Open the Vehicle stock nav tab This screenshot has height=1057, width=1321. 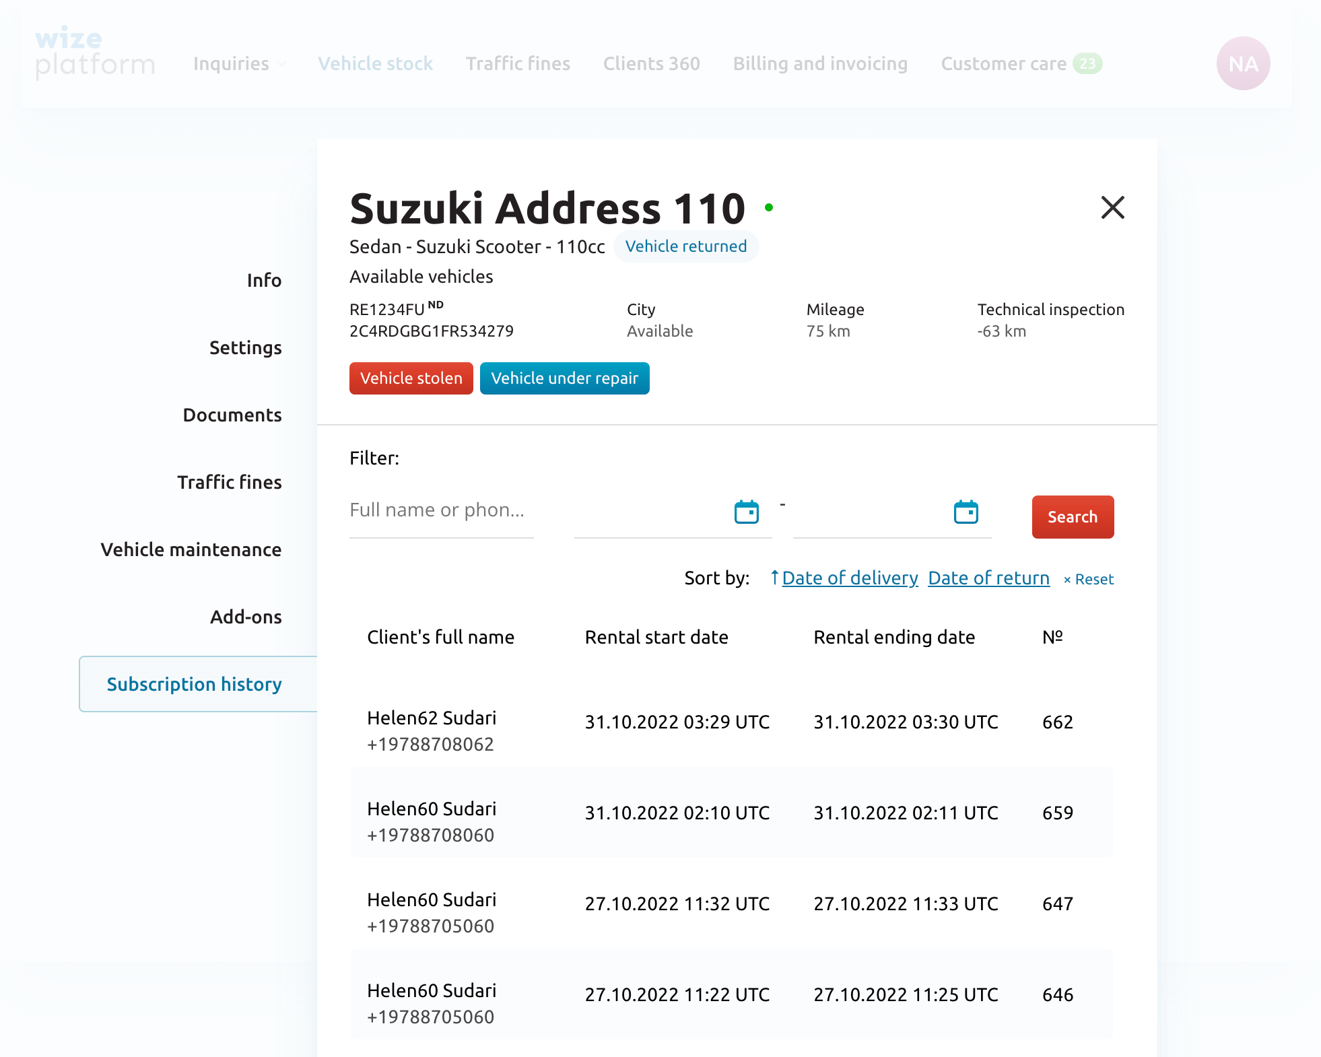click(375, 64)
